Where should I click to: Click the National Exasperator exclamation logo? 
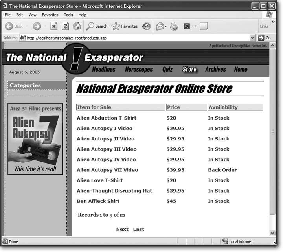[76, 59]
